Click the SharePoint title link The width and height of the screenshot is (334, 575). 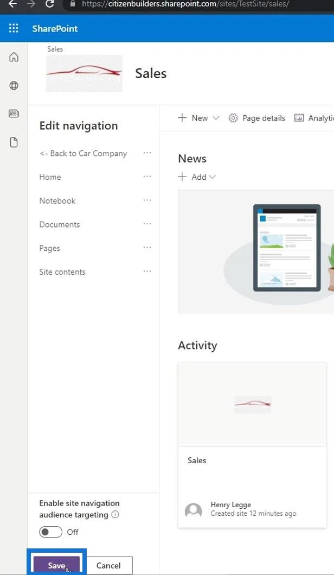(x=55, y=29)
